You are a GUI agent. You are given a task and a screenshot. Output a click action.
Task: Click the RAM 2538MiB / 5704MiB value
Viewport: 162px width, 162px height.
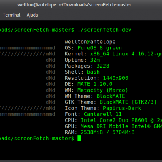pyautogui.click(x=108, y=132)
